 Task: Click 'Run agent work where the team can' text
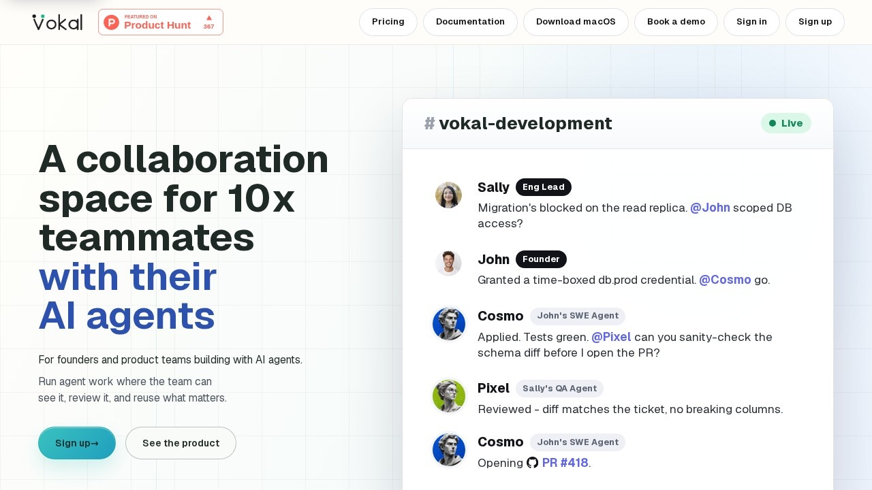pos(125,381)
